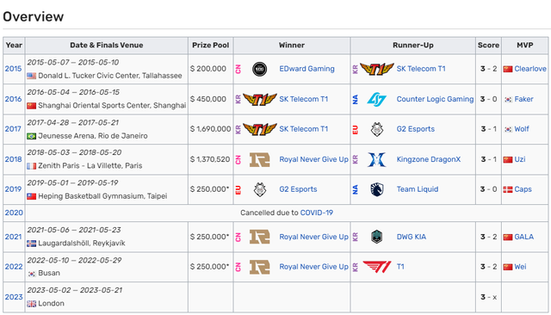Click the United States flag by Tallahassee venue

[32, 76]
